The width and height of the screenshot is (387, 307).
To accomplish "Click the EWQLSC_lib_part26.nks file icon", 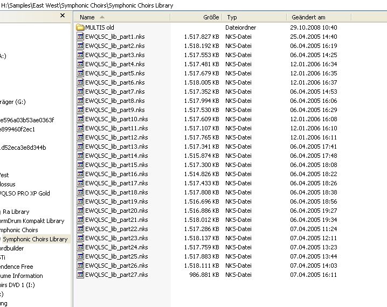I will pyautogui.click(x=80, y=266).
